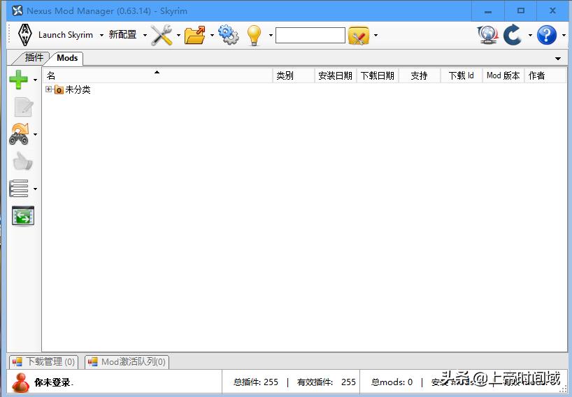Viewport: 572px width, 397px height.
Task: Click the edit document notepad icon
Action: (24, 107)
